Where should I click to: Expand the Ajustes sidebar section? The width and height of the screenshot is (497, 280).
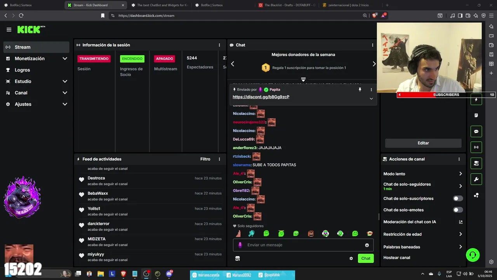click(36, 104)
